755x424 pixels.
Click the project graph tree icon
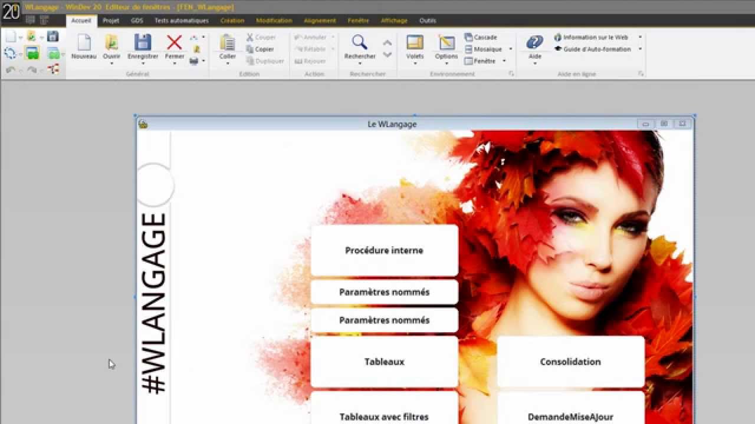[53, 69]
